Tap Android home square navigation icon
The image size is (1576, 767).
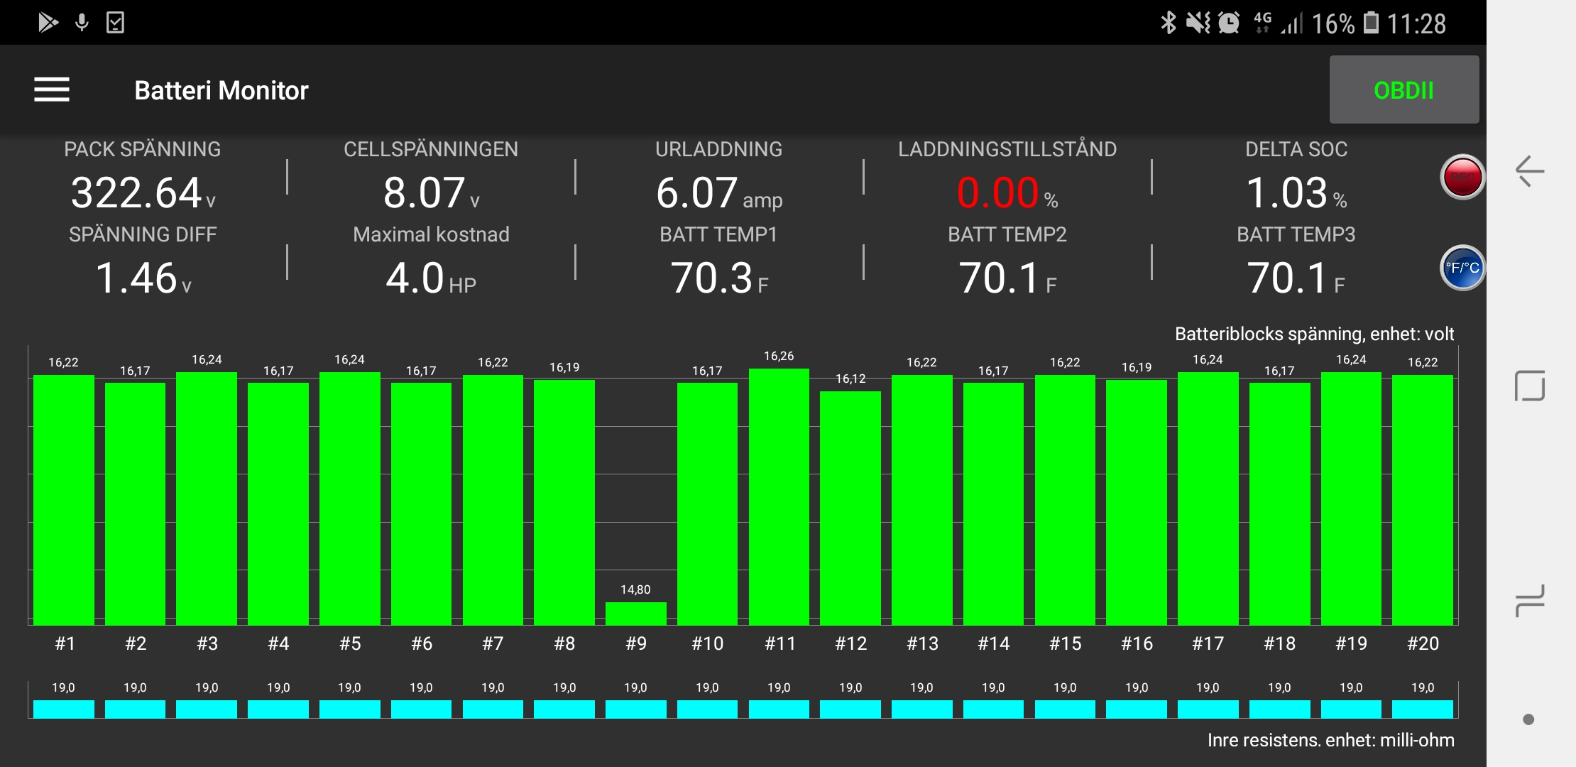1529,386
